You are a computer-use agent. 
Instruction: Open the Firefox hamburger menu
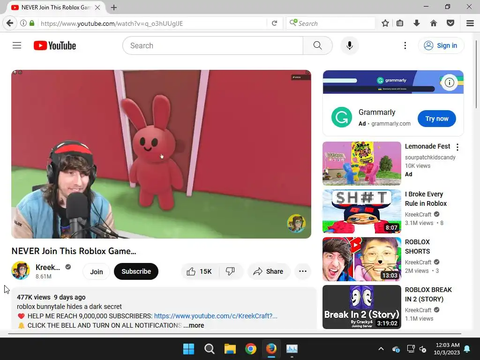470,23
